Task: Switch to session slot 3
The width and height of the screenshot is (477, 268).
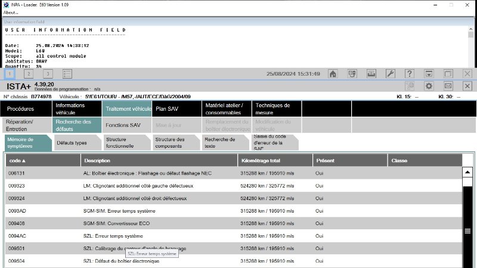Action: click(48, 74)
